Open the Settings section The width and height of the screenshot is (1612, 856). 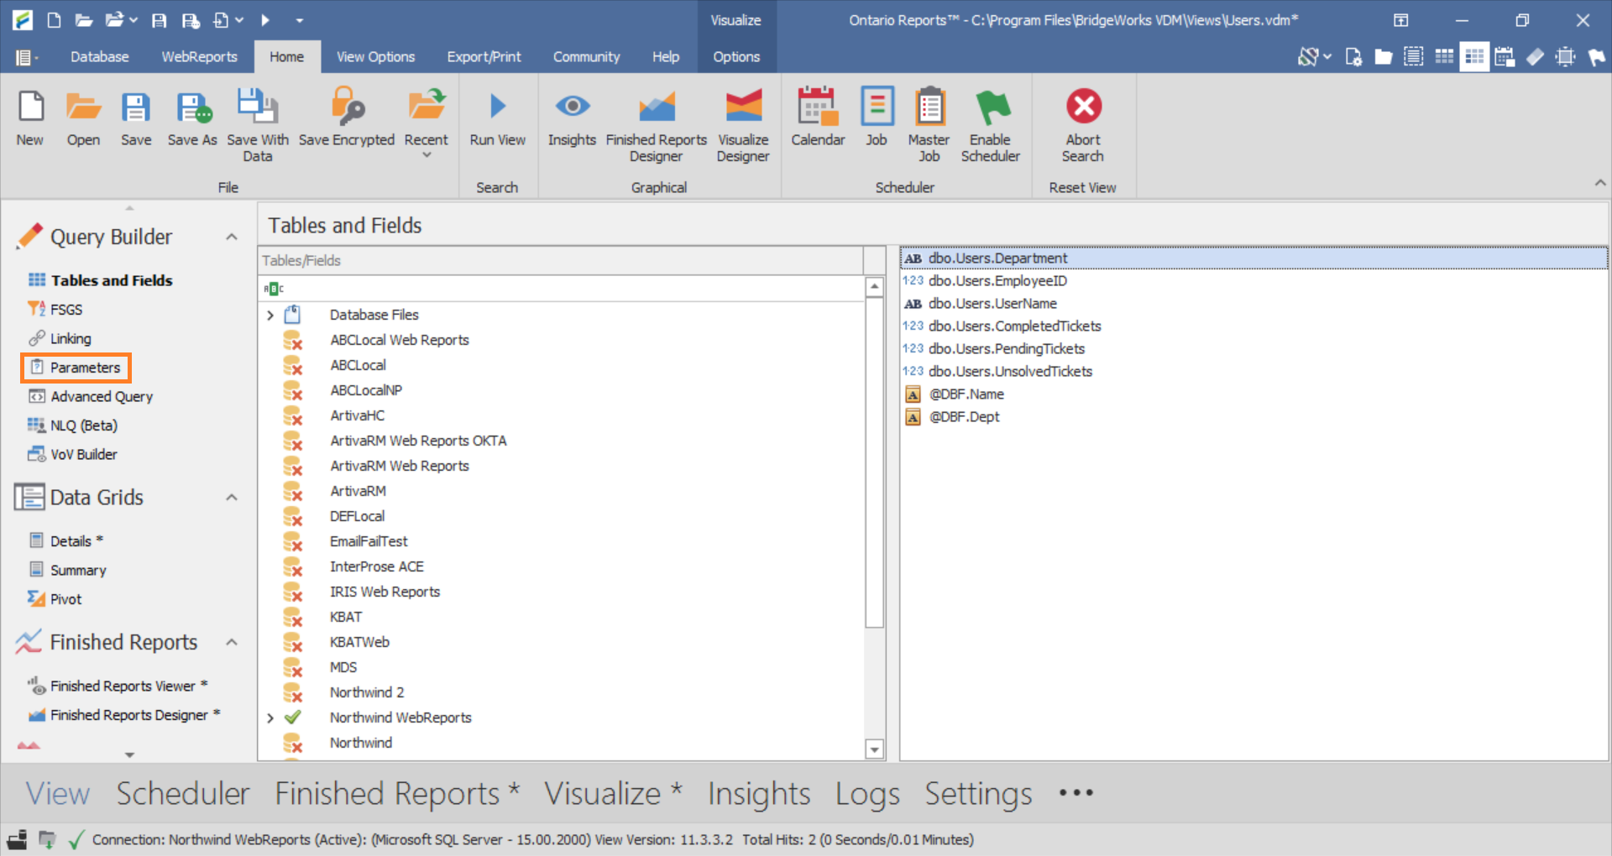point(978,793)
